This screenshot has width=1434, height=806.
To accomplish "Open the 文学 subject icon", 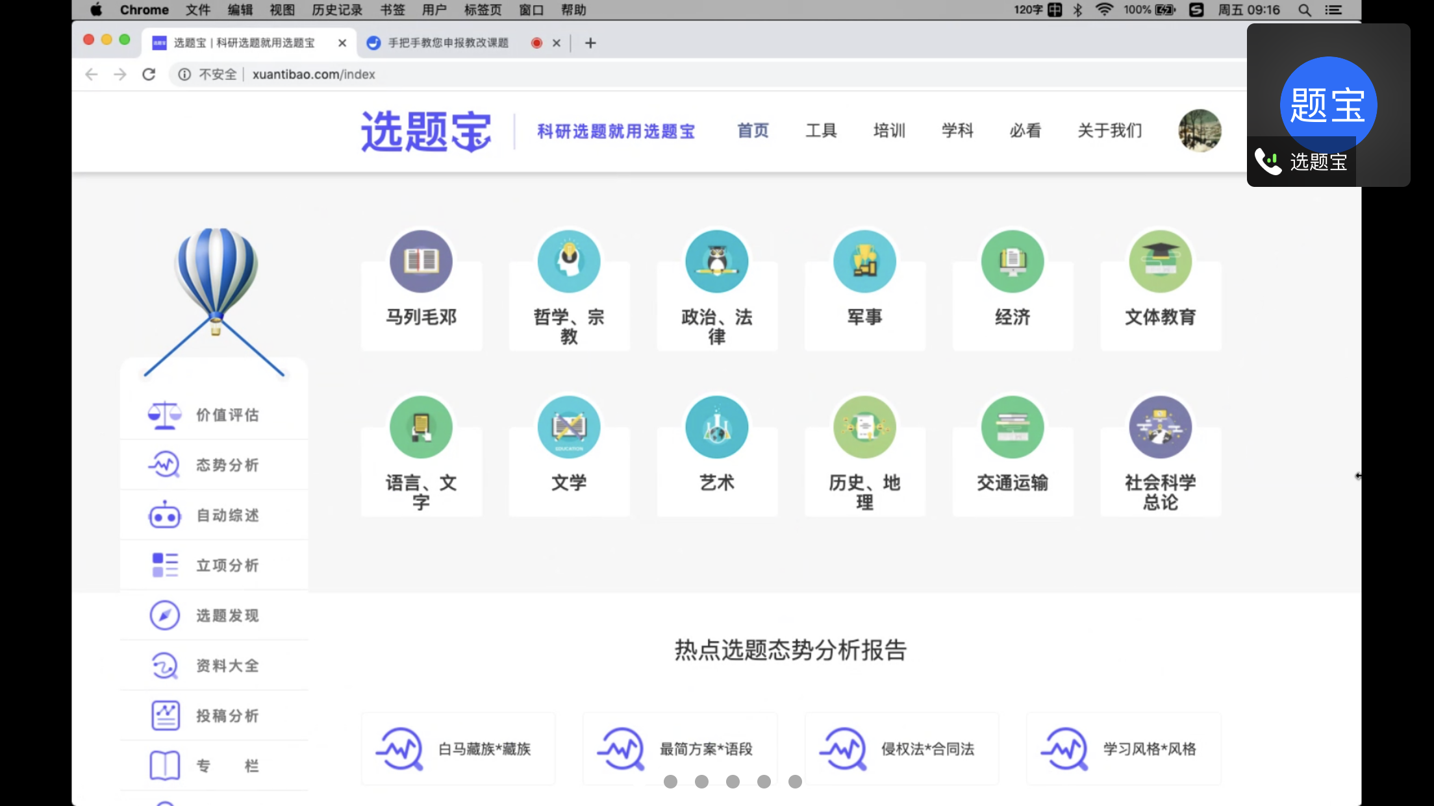I will [x=569, y=427].
